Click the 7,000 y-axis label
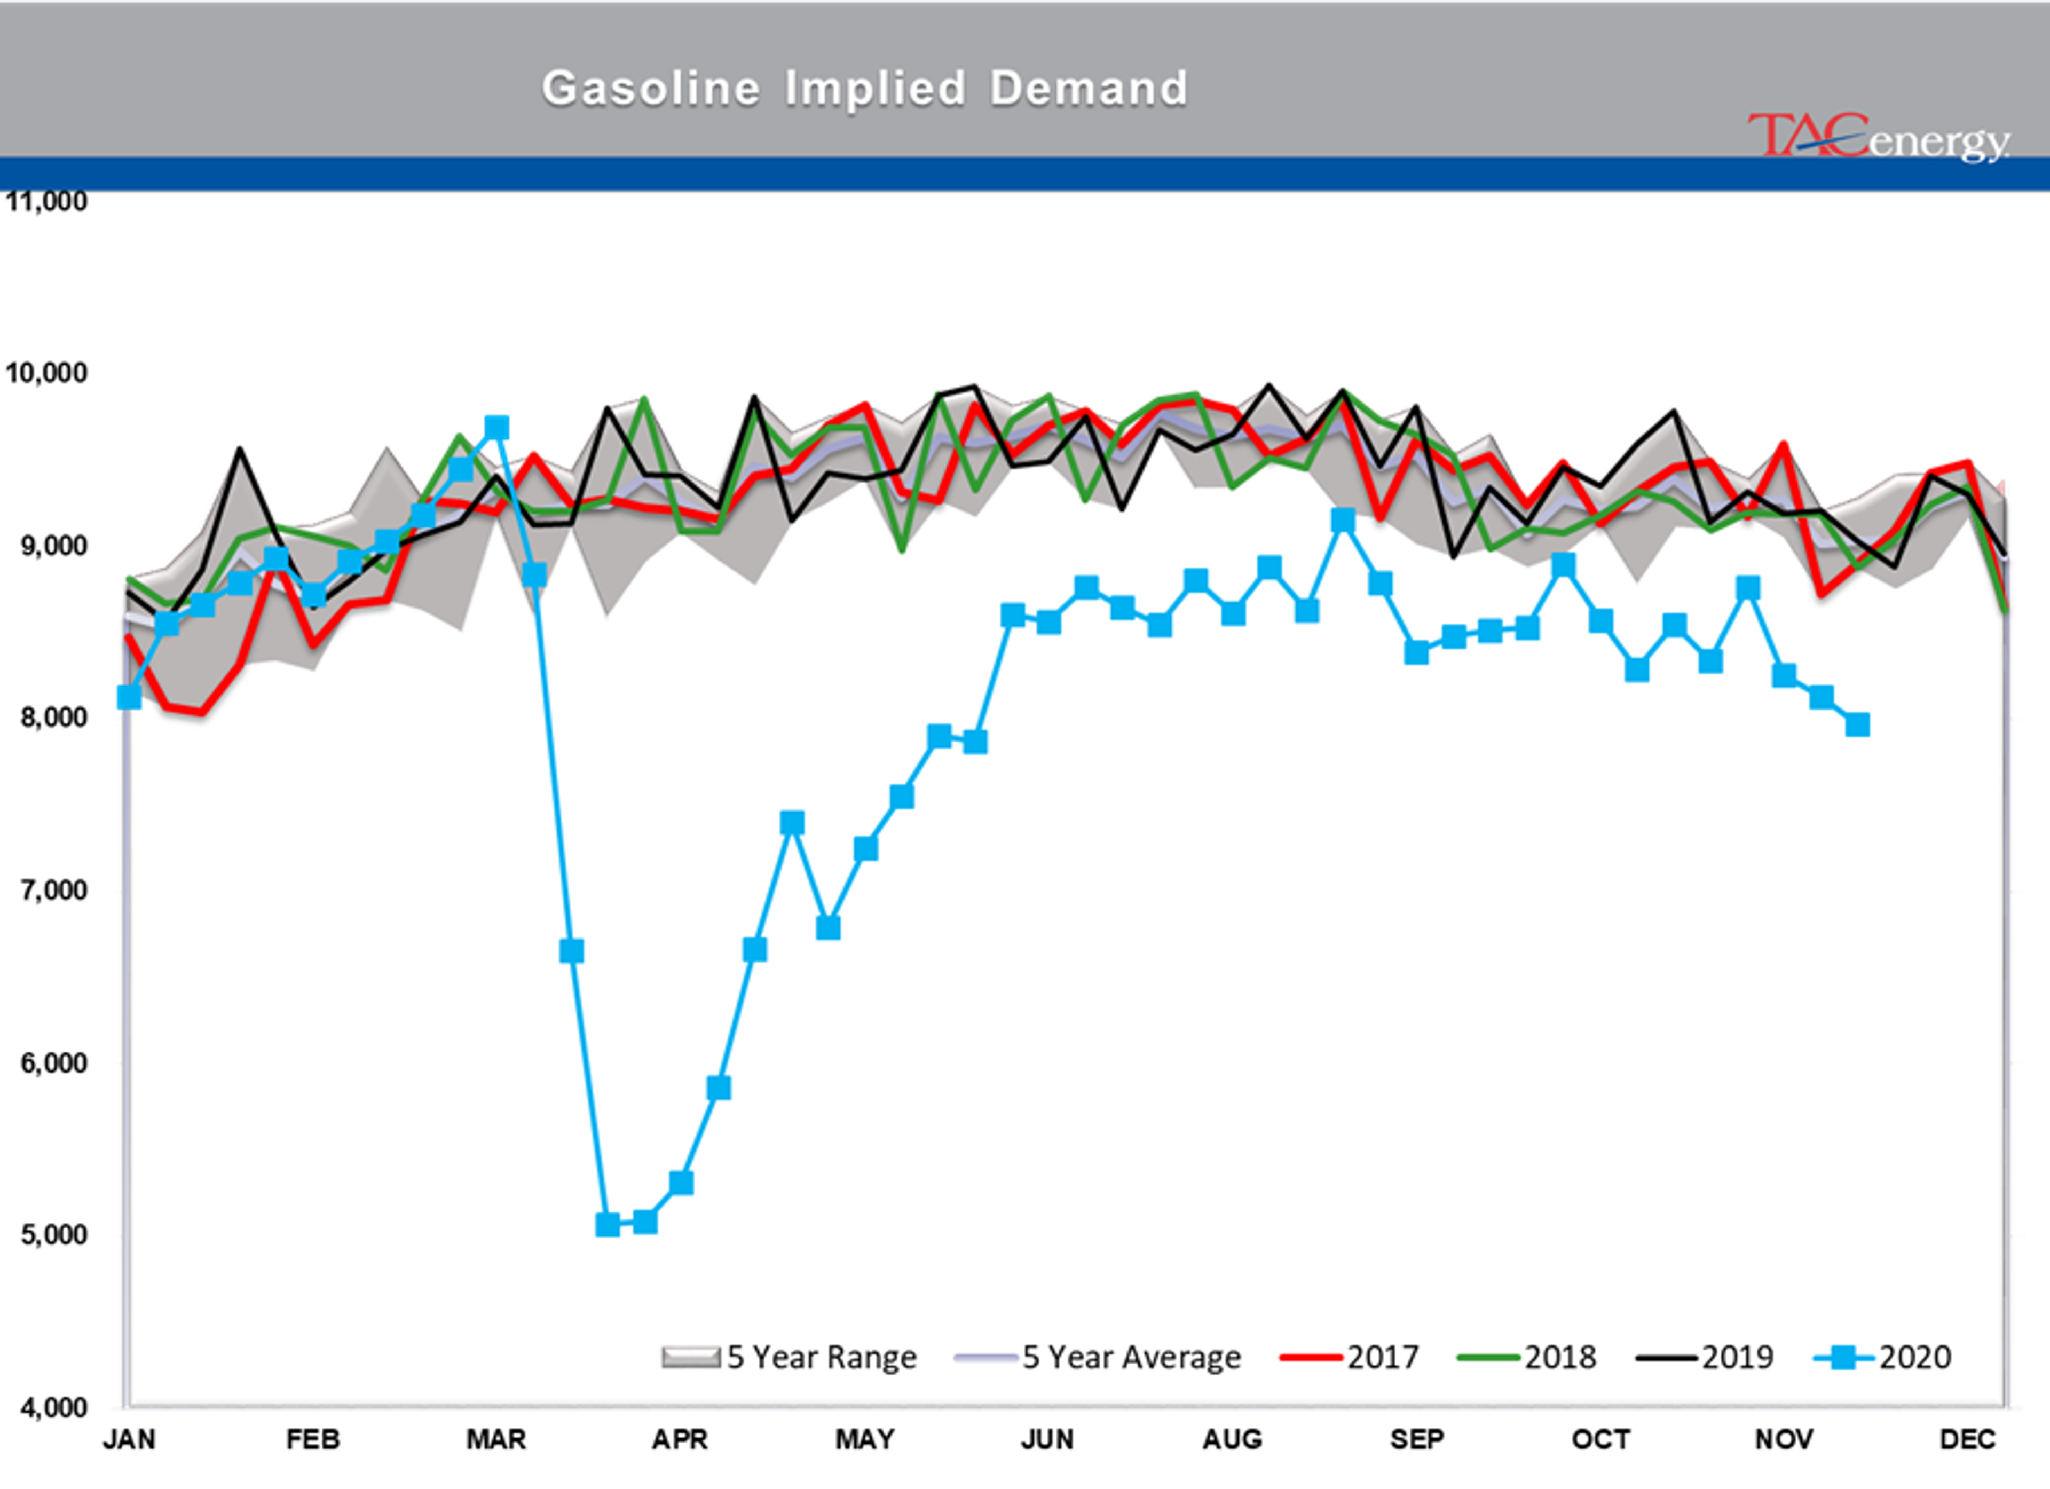 point(53,889)
